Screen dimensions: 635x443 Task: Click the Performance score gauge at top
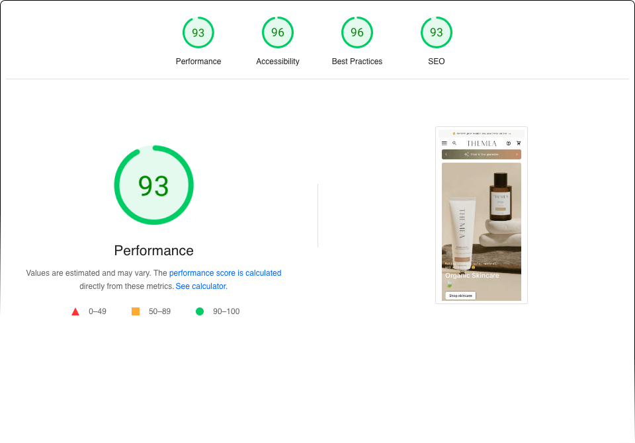pos(198,33)
